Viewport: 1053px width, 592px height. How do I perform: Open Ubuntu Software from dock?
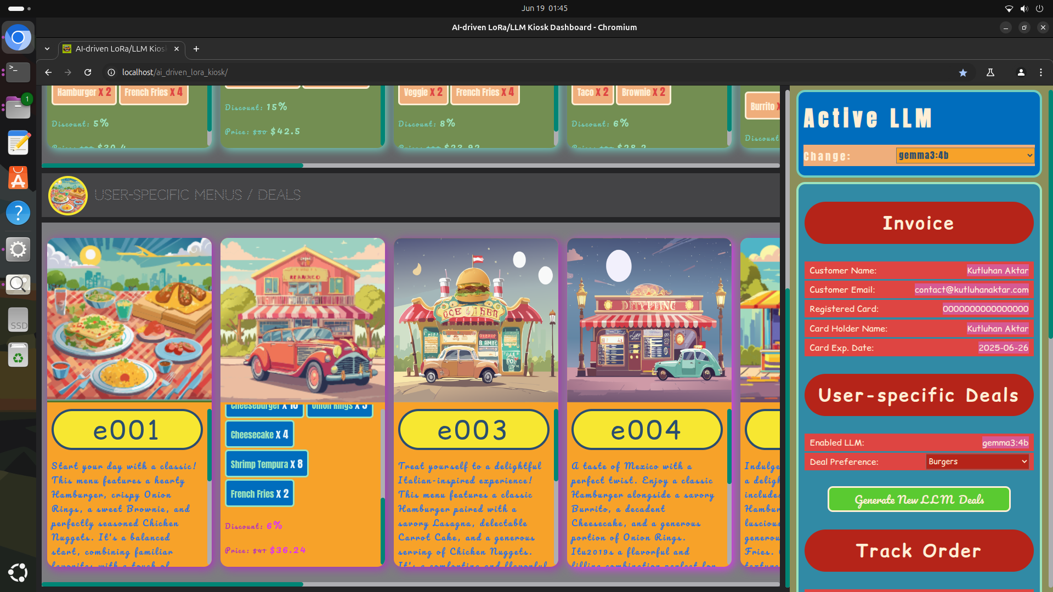pyautogui.click(x=18, y=178)
